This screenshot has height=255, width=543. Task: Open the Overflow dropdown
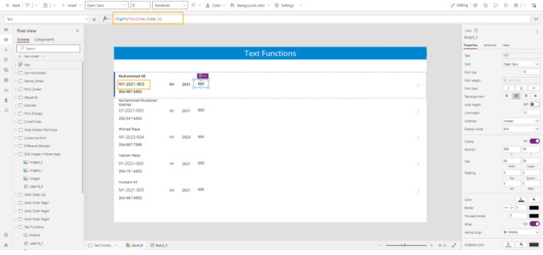point(521,121)
